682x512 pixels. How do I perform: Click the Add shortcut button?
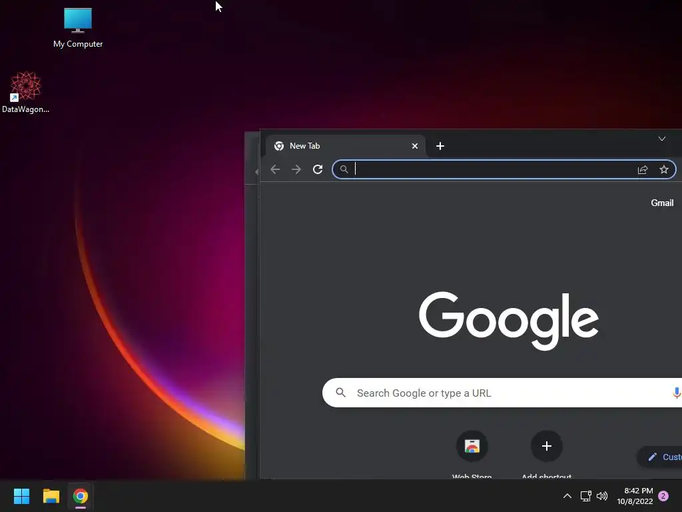547,454
